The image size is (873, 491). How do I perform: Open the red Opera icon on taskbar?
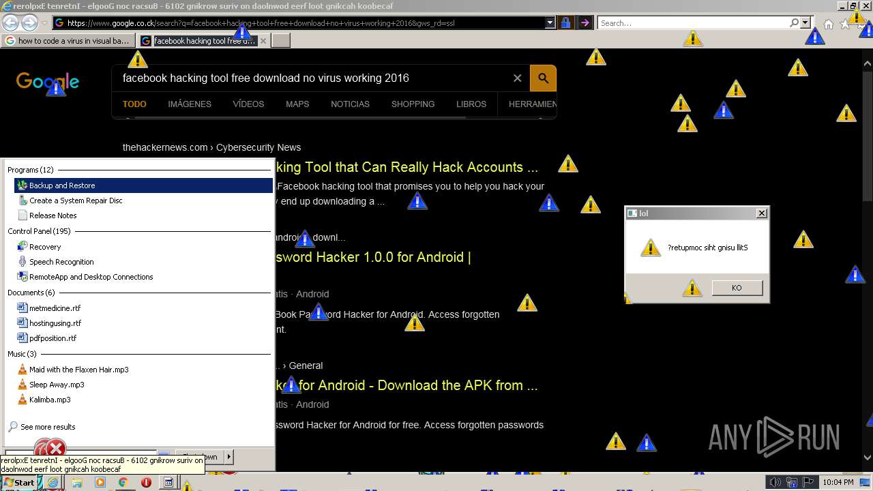146,482
